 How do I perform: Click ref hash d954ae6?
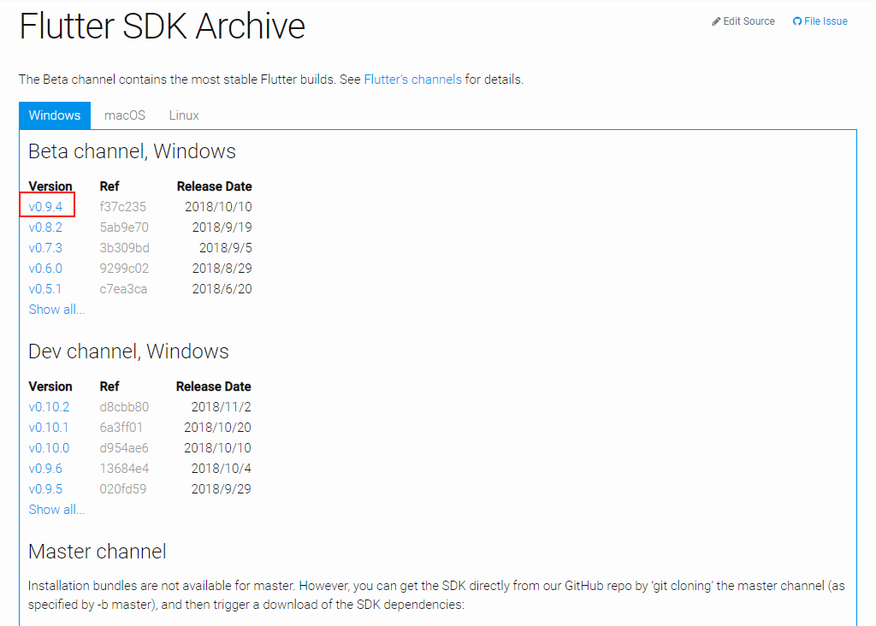(124, 448)
